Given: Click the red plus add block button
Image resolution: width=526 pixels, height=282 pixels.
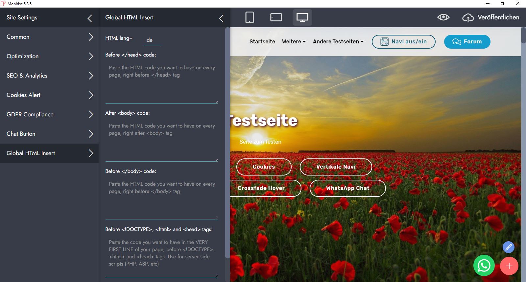Looking at the screenshot, I should click(509, 266).
